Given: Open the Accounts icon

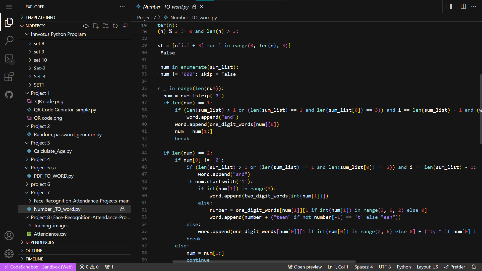Looking at the screenshot, I should (x=9, y=236).
